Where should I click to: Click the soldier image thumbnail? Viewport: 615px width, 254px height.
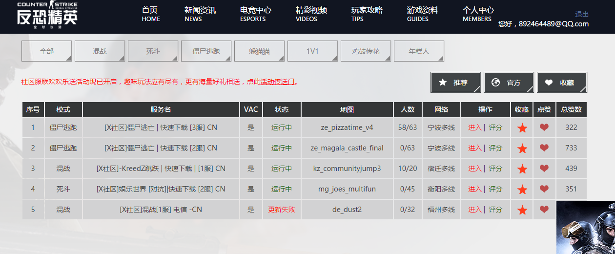[586, 228]
